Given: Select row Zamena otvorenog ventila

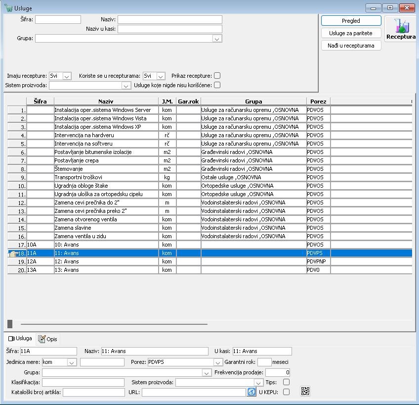Looking at the screenshot, I should click(210, 219).
